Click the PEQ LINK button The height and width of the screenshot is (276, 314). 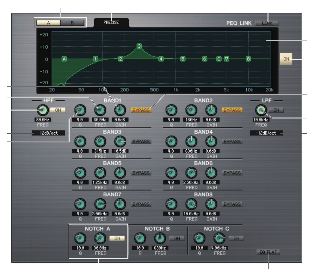267,23
